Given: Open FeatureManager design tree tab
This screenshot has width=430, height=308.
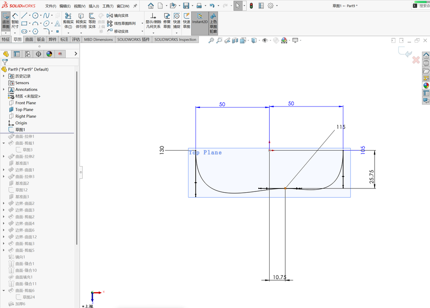Looking at the screenshot, I should (6, 54).
